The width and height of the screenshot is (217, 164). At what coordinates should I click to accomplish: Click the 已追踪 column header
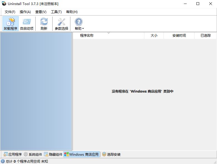(206, 36)
